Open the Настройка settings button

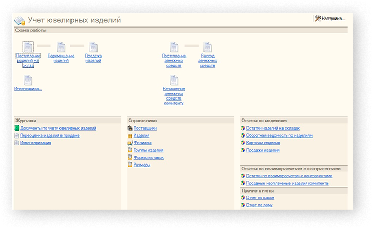point(330,19)
